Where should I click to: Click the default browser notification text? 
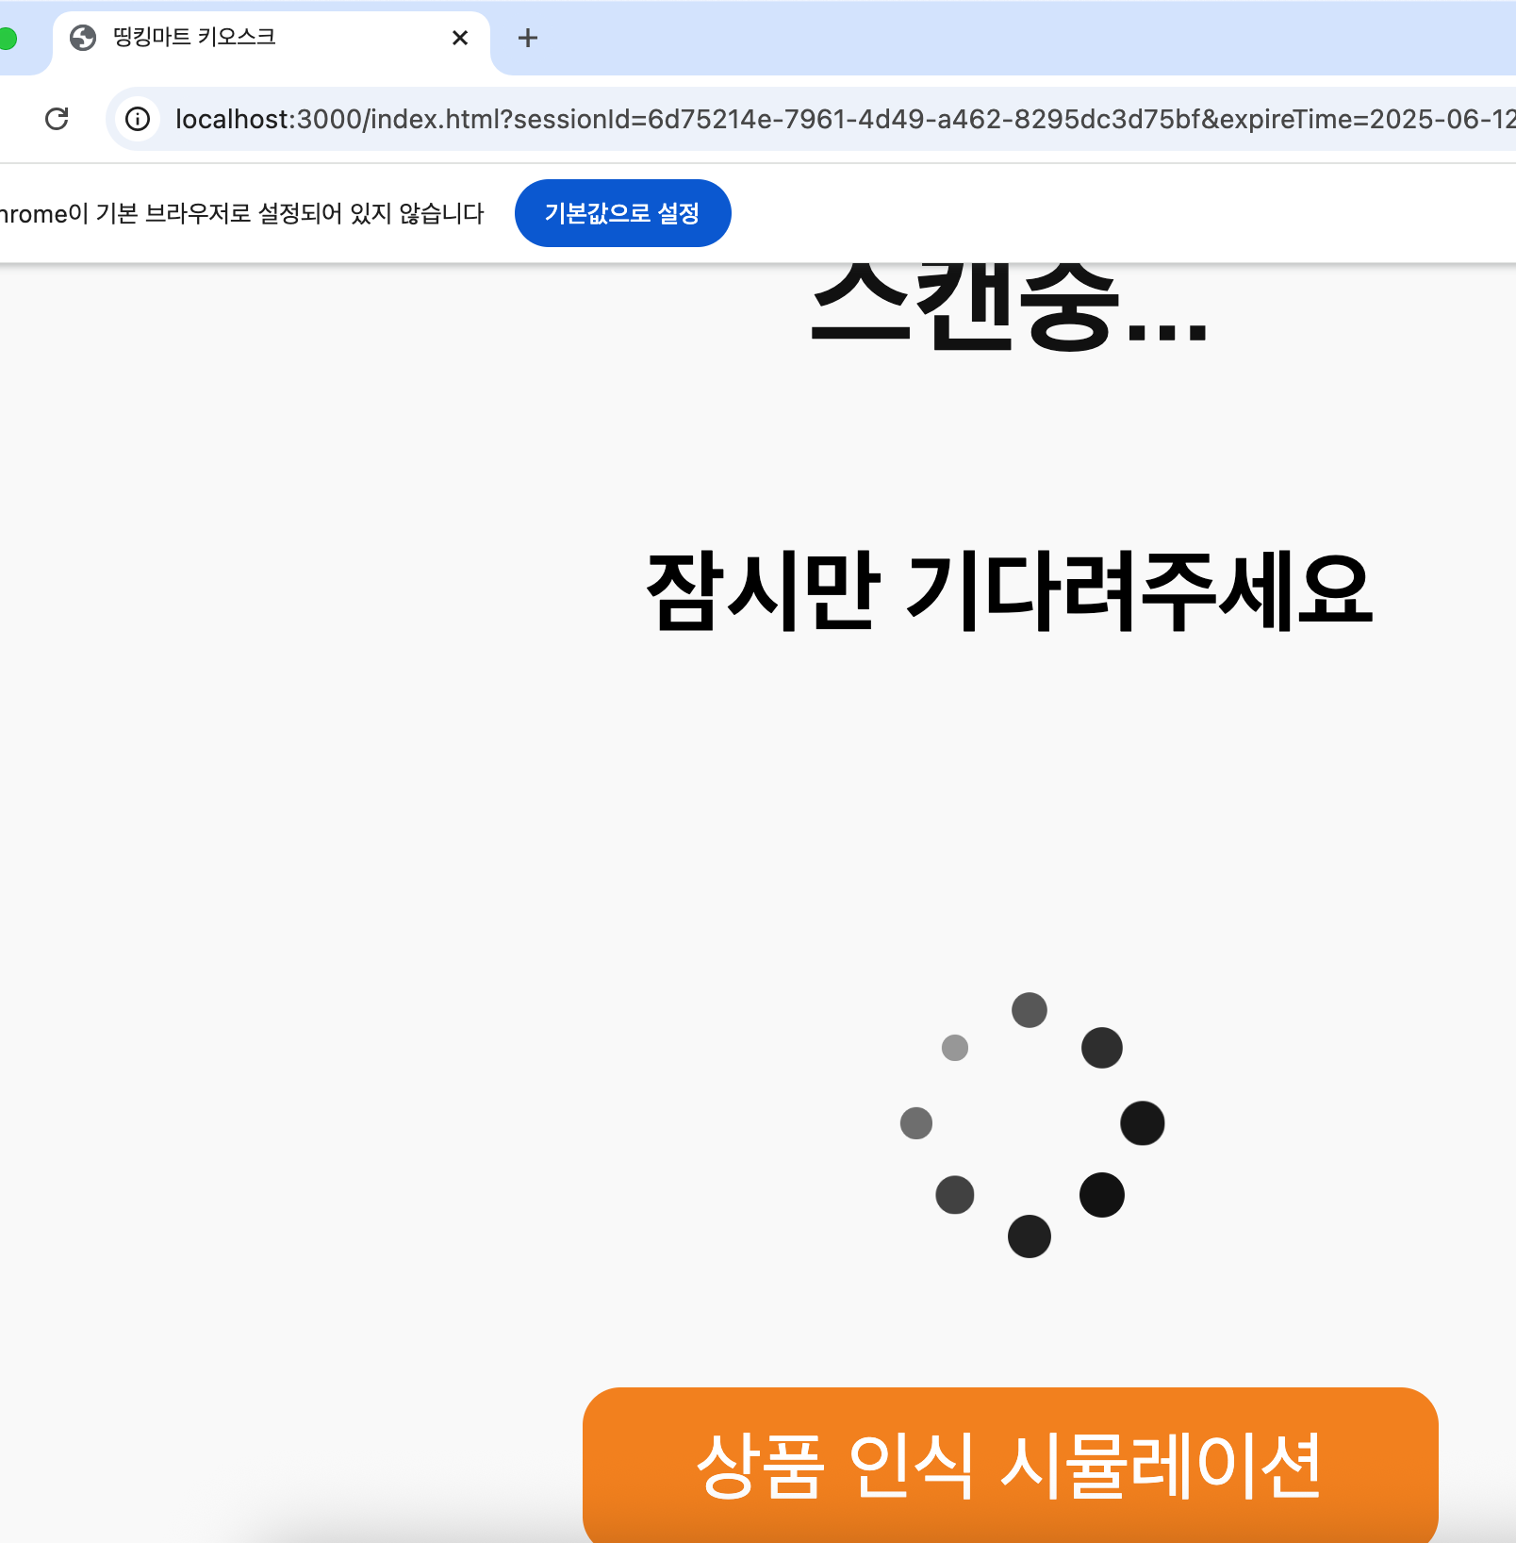coord(241,214)
